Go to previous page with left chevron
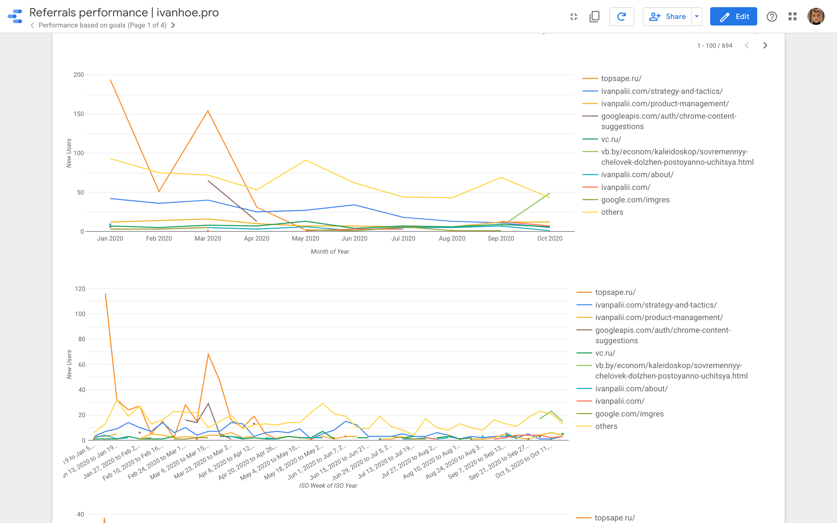837x523 pixels. [32, 25]
